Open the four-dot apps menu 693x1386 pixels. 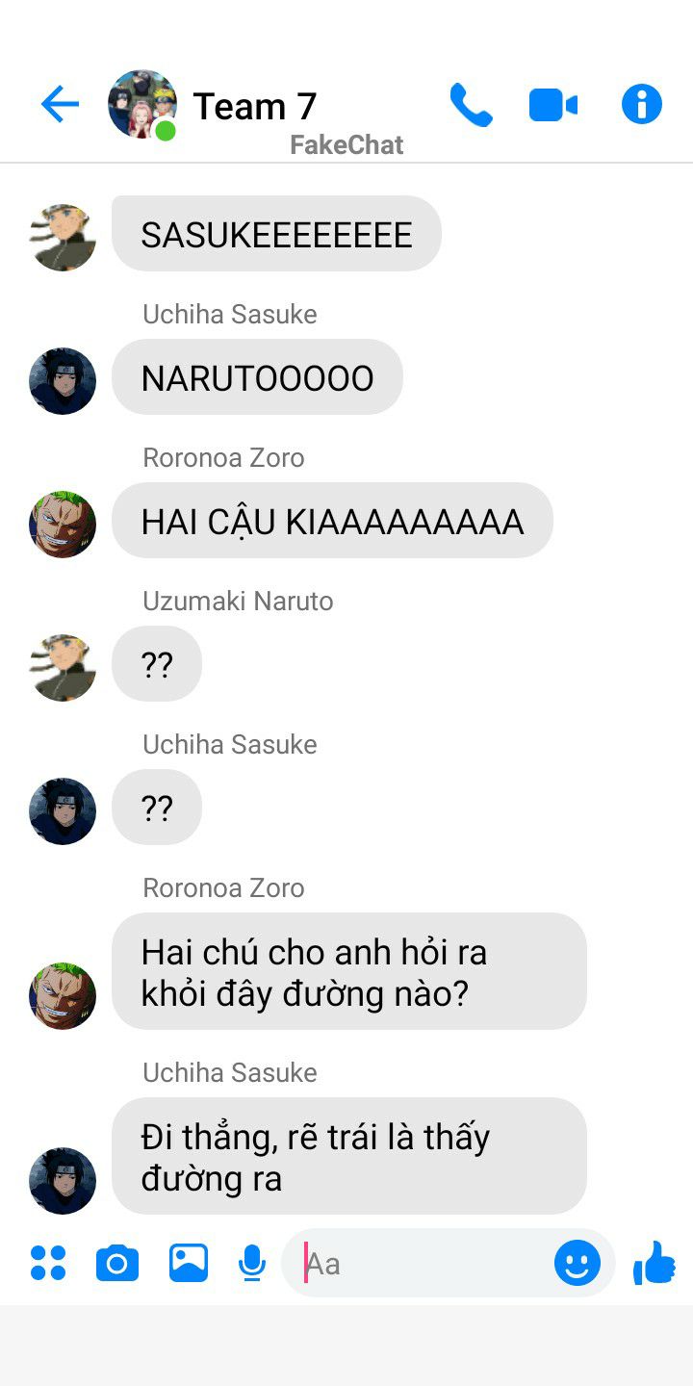(48, 1263)
